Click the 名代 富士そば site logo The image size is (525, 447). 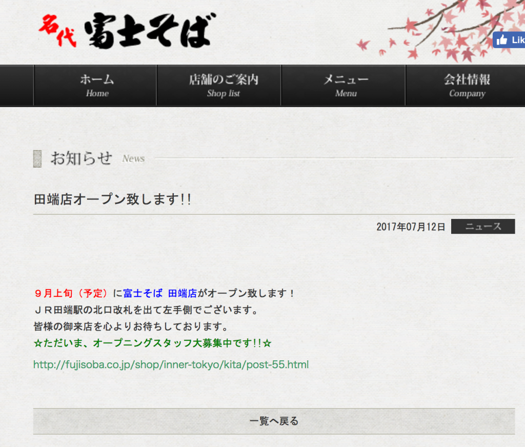(x=127, y=31)
